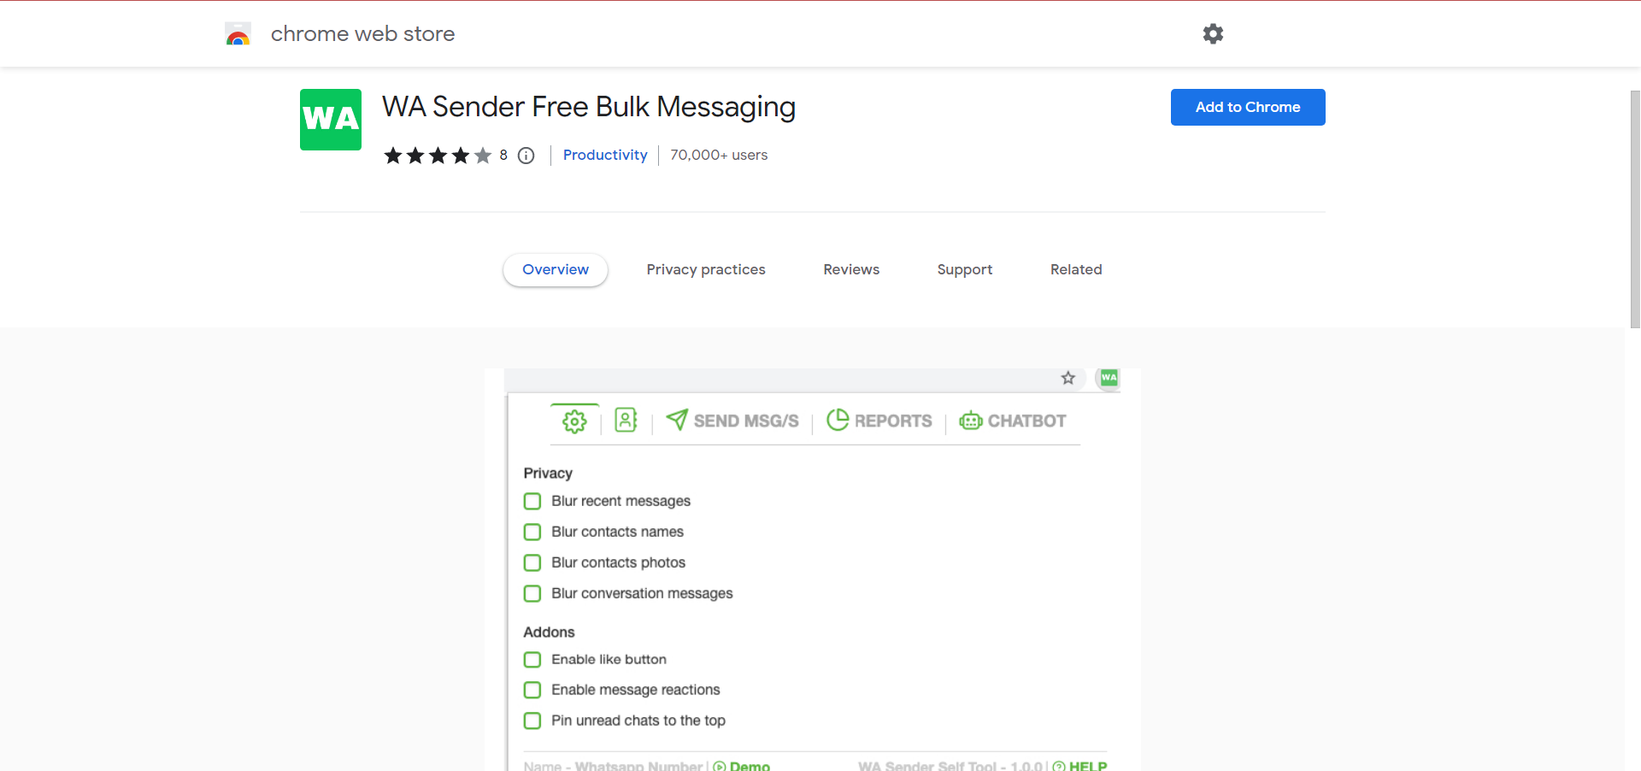
Task: Click the 70,000+ users text
Action: click(719, 155)
